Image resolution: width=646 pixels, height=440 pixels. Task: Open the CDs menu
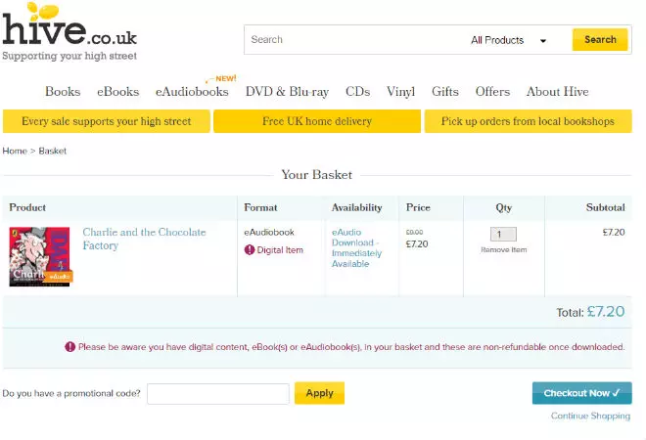[357, 91]
